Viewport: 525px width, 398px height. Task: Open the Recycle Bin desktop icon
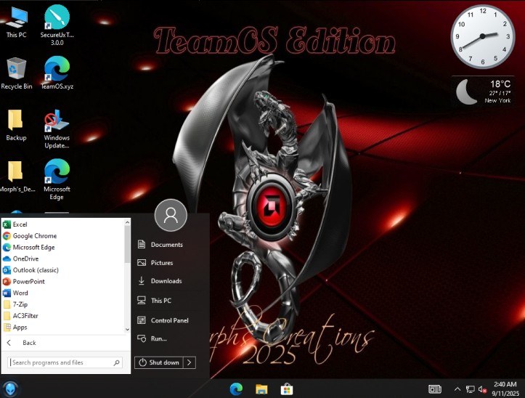click(x=17, y=73)
